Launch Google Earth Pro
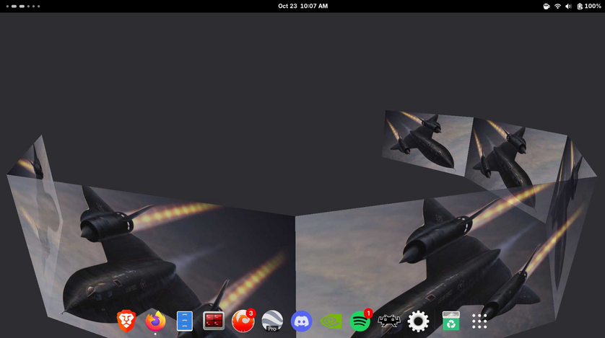This screenshot has height=338, width=605. (272, 321)
